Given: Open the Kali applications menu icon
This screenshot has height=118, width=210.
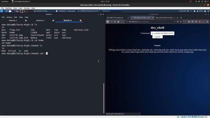Looking at the screenshot, I should click(x=2, y=11).
